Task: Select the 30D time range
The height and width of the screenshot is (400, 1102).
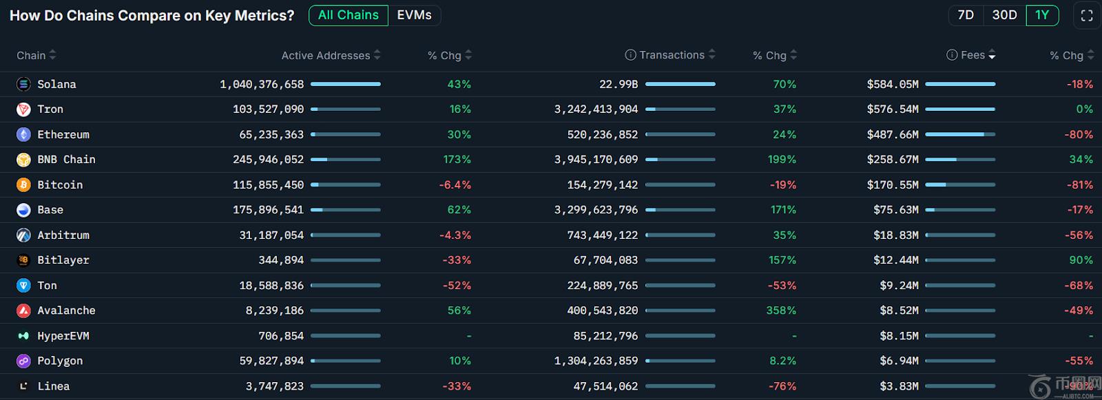Action: [x=1004, y=15]
